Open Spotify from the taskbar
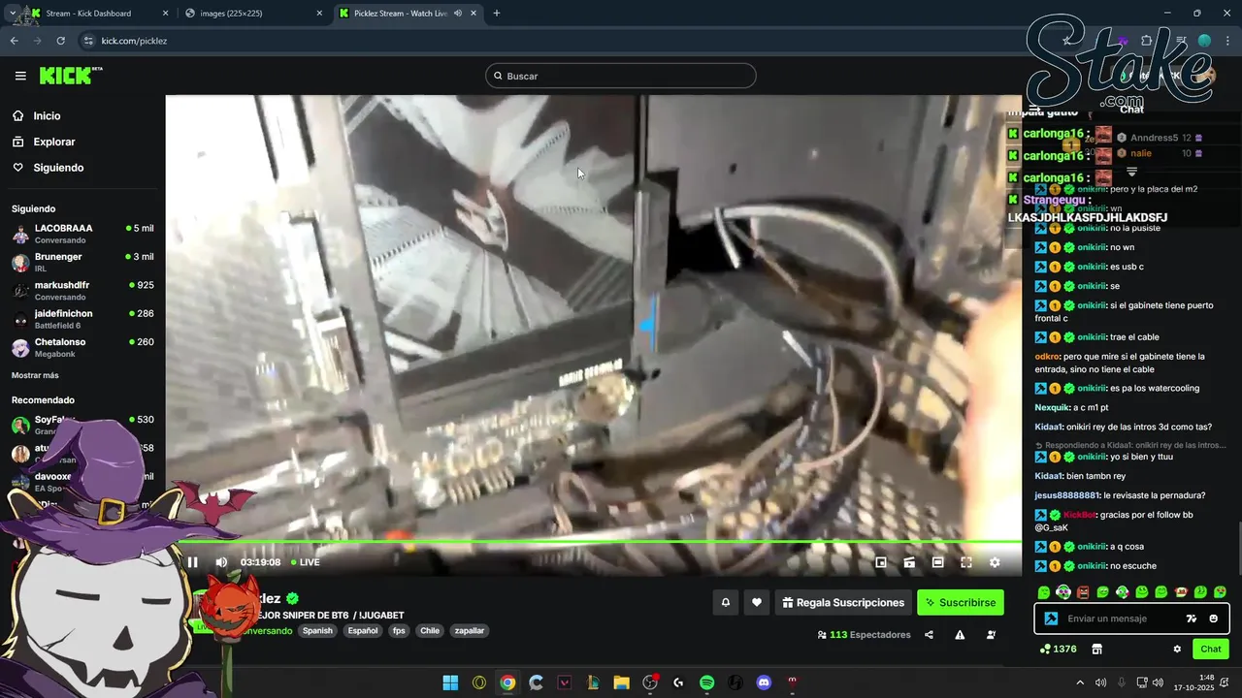1242x698 pixels. pyautogui.click(x=706, y=682)
